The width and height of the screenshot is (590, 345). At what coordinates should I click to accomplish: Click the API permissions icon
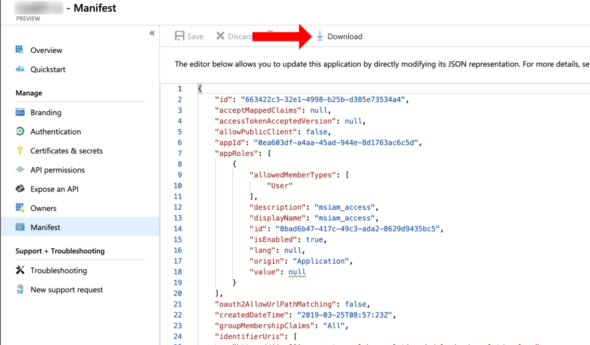point(20,169)
